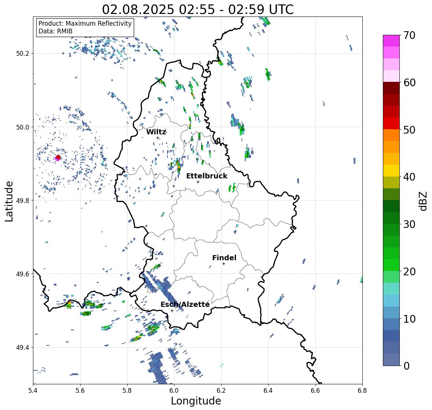Click the dark red colorbar segment below 60
Viewport: 432px width, 410px height.
pyautogui.click(x=391, y=88)
